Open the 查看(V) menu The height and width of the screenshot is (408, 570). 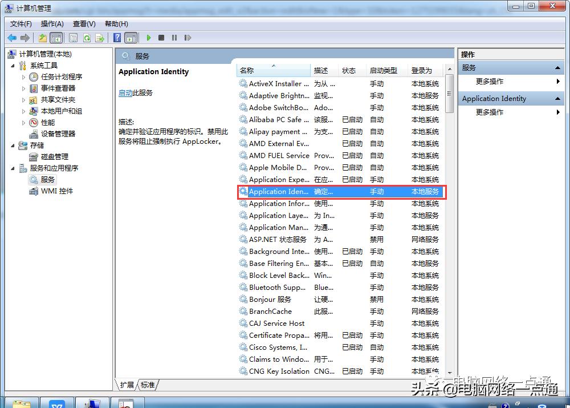pyautogui.click(x=84, y=24)
